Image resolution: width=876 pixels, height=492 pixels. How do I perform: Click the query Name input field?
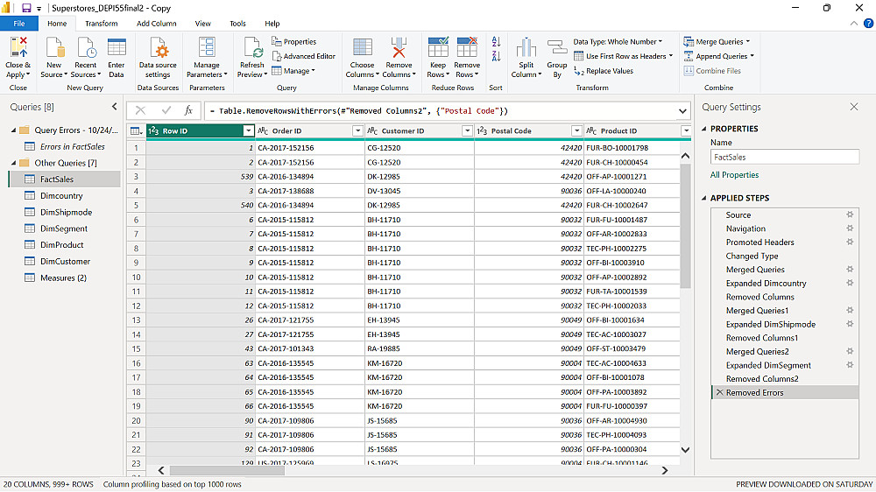click(784, 158)
